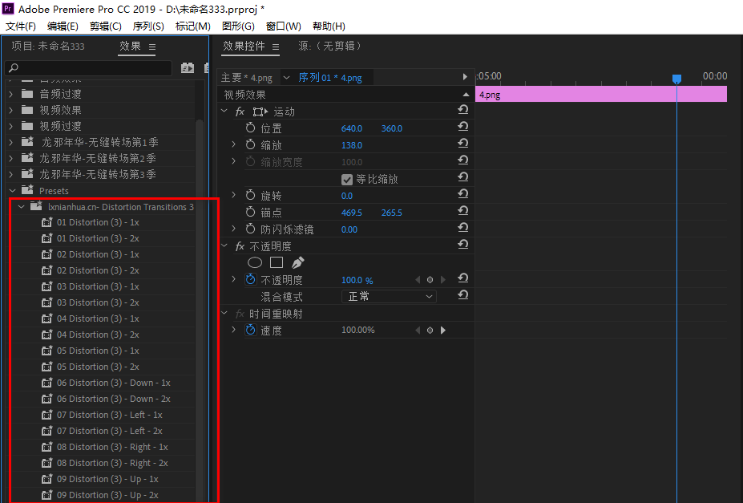The height and width of the screenshot is (503, 743).
Task: Add a keyframe for 不透明度
Action: coord(430,280)
